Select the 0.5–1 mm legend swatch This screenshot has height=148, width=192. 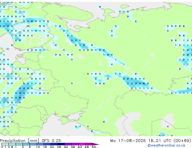(x=12, y=144)
